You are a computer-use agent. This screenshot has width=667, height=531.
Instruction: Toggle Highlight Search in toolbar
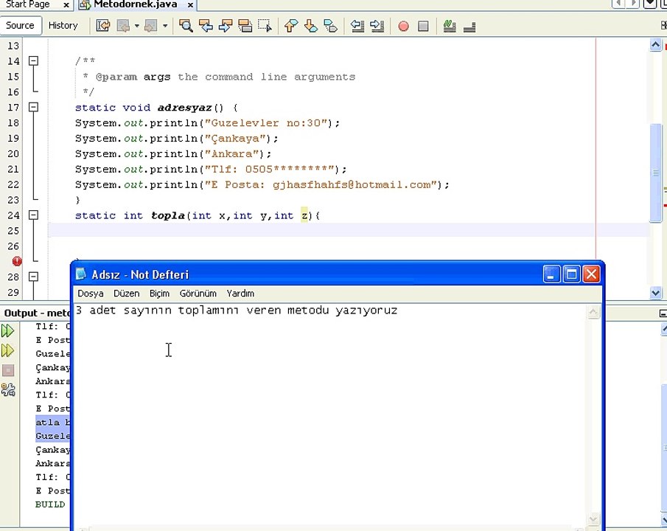[x=245, y=26]
